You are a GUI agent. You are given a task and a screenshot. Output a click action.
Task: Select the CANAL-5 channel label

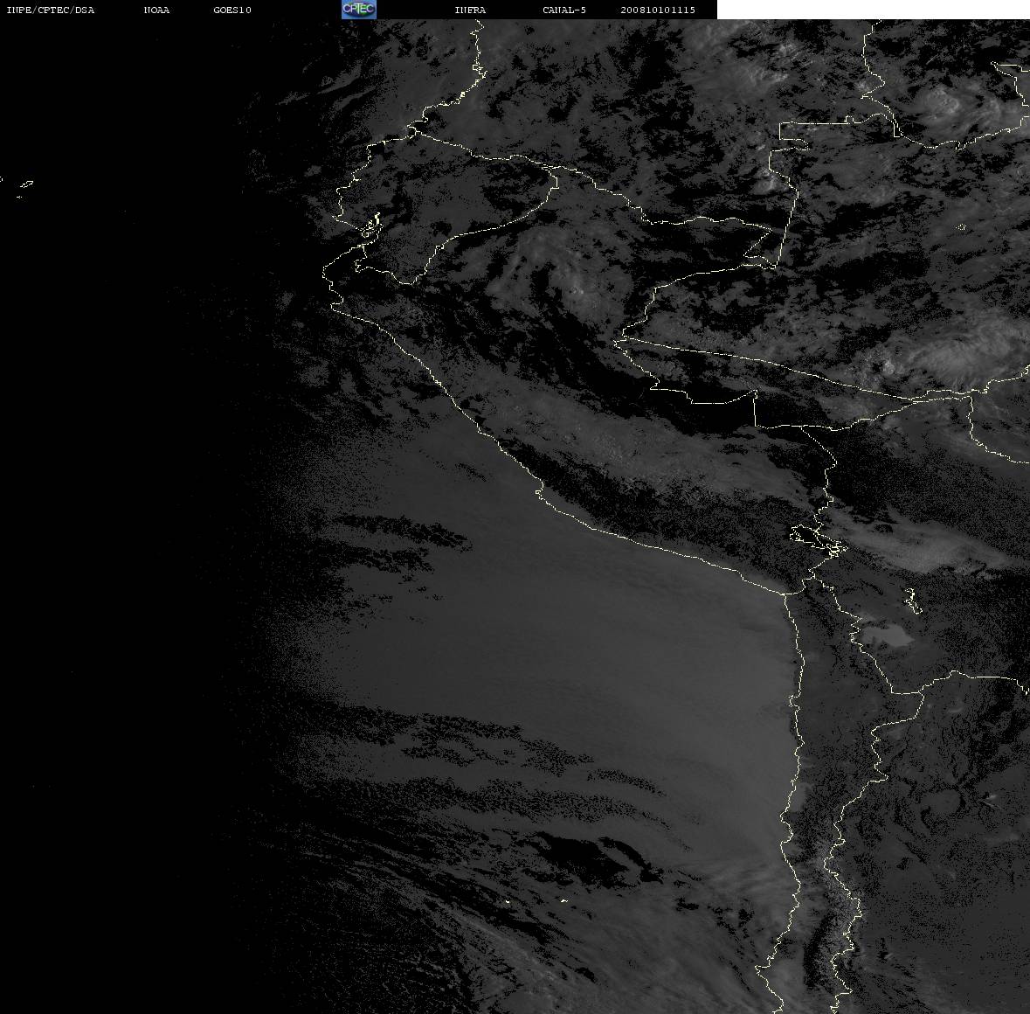(x=564, y=10)
